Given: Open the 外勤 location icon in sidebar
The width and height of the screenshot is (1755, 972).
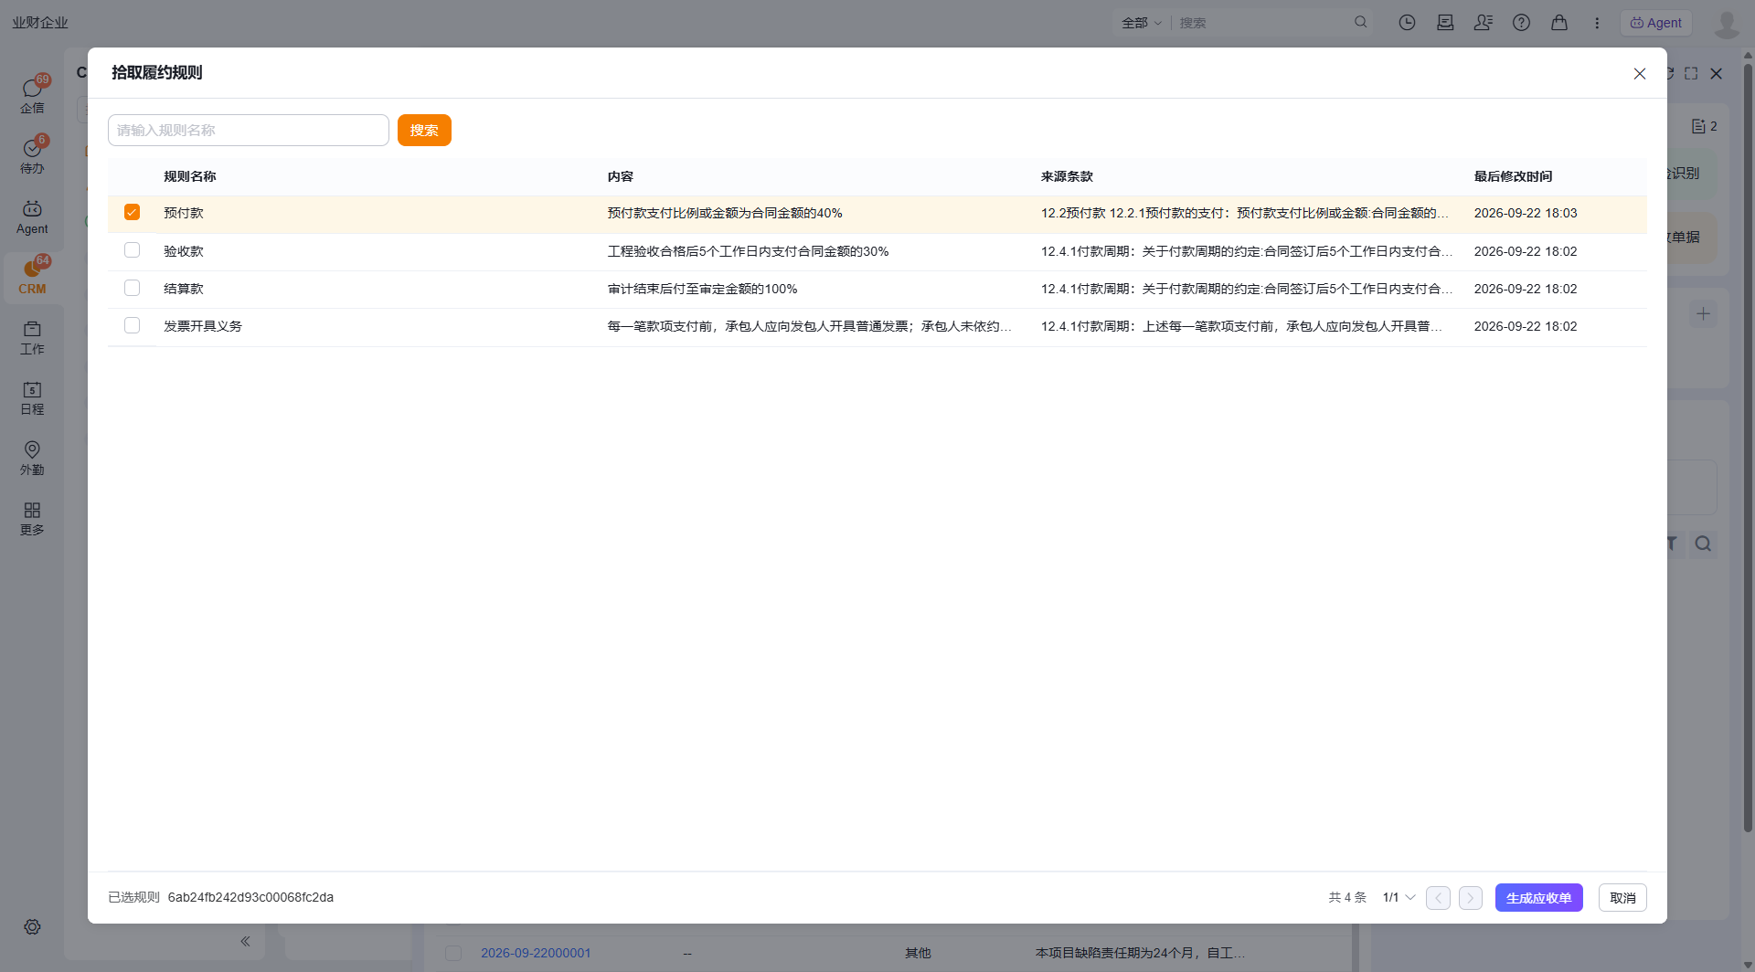Looking at the screenshot, I should coord(32,458).
